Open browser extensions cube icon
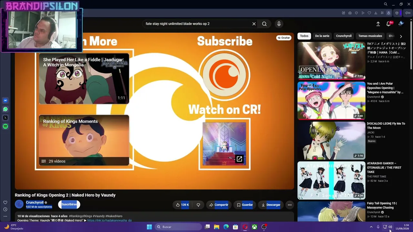 tap(397, 13)
